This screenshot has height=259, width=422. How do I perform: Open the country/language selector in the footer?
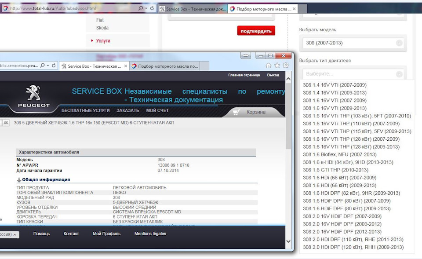[9, 234]
